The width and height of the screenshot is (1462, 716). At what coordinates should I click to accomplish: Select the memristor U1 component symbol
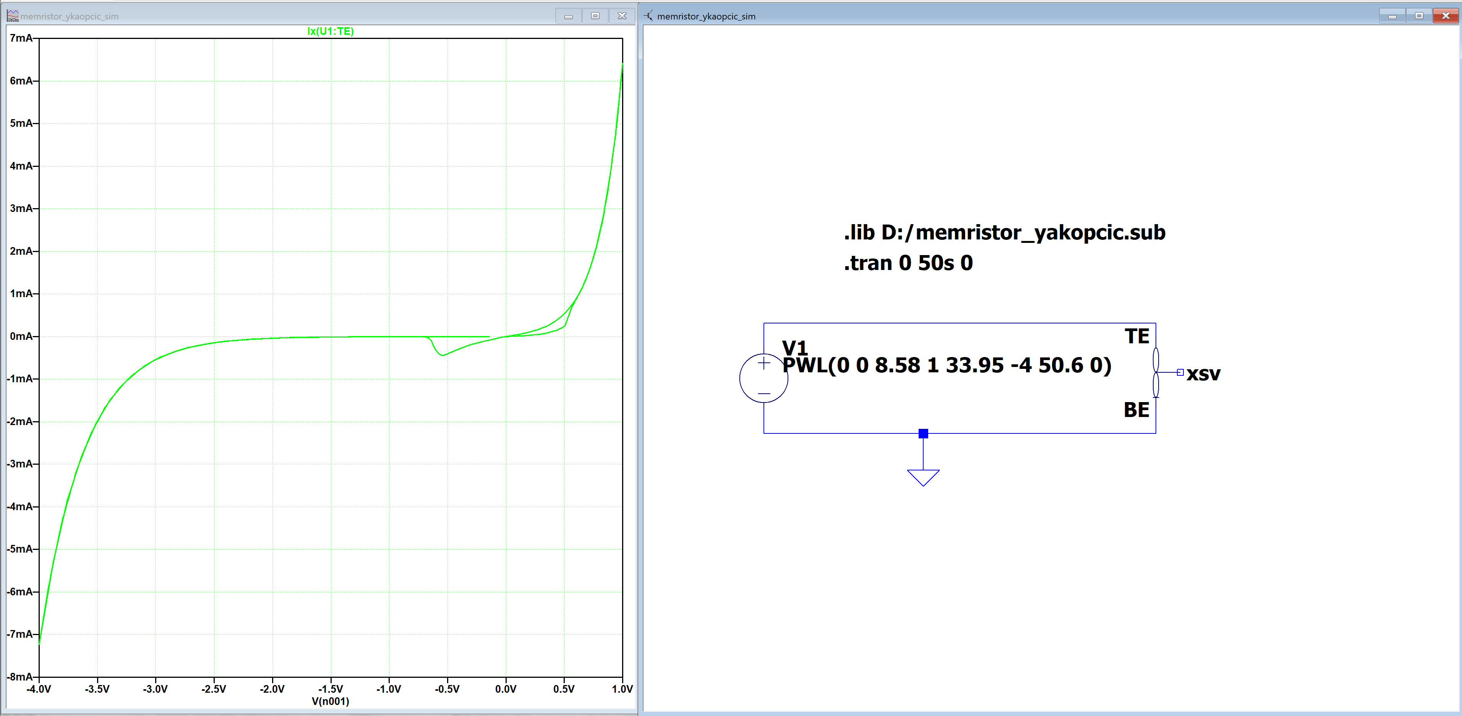tap(1156, 372)
